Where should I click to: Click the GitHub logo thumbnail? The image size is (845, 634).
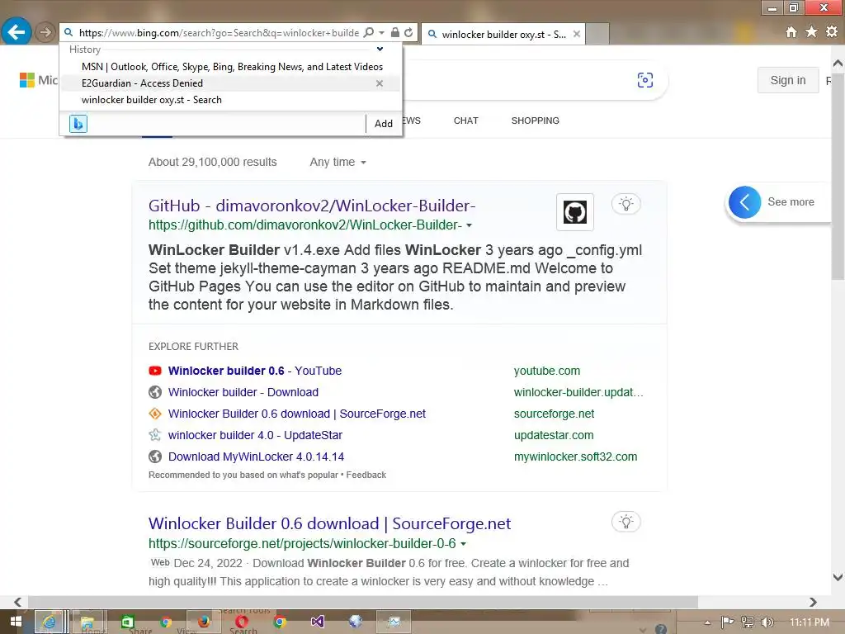(x=575, y=212)
